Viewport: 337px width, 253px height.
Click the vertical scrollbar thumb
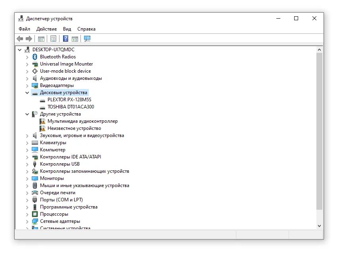(320, 131)
